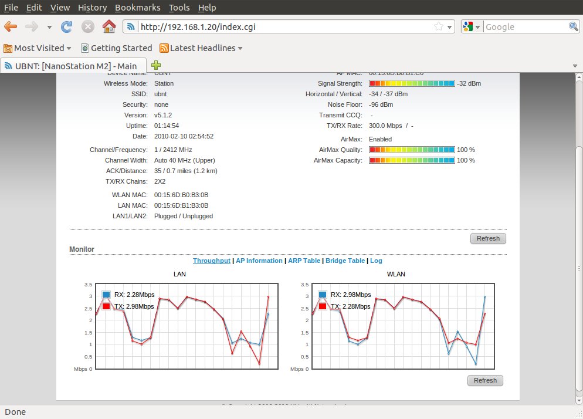This screenshot has height=419, width=583.
Task: Toggle the blue RX legend box in LAN chart
Action: pos(106,295)
